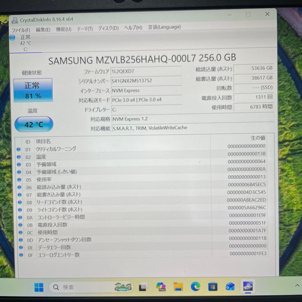
Task: Click CrystalDiskInfo taskbar icon
Action: [247, 286]
